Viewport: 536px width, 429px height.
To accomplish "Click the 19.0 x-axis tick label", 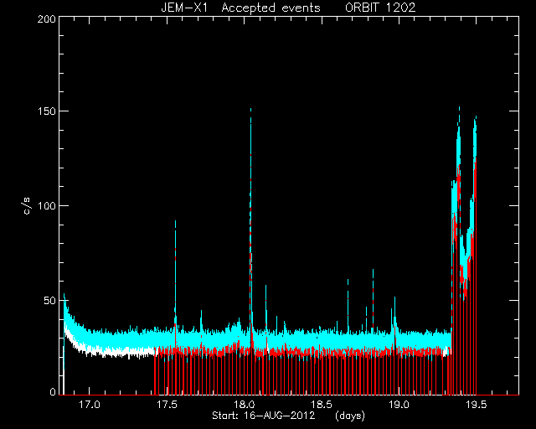I will pos(399,405).
